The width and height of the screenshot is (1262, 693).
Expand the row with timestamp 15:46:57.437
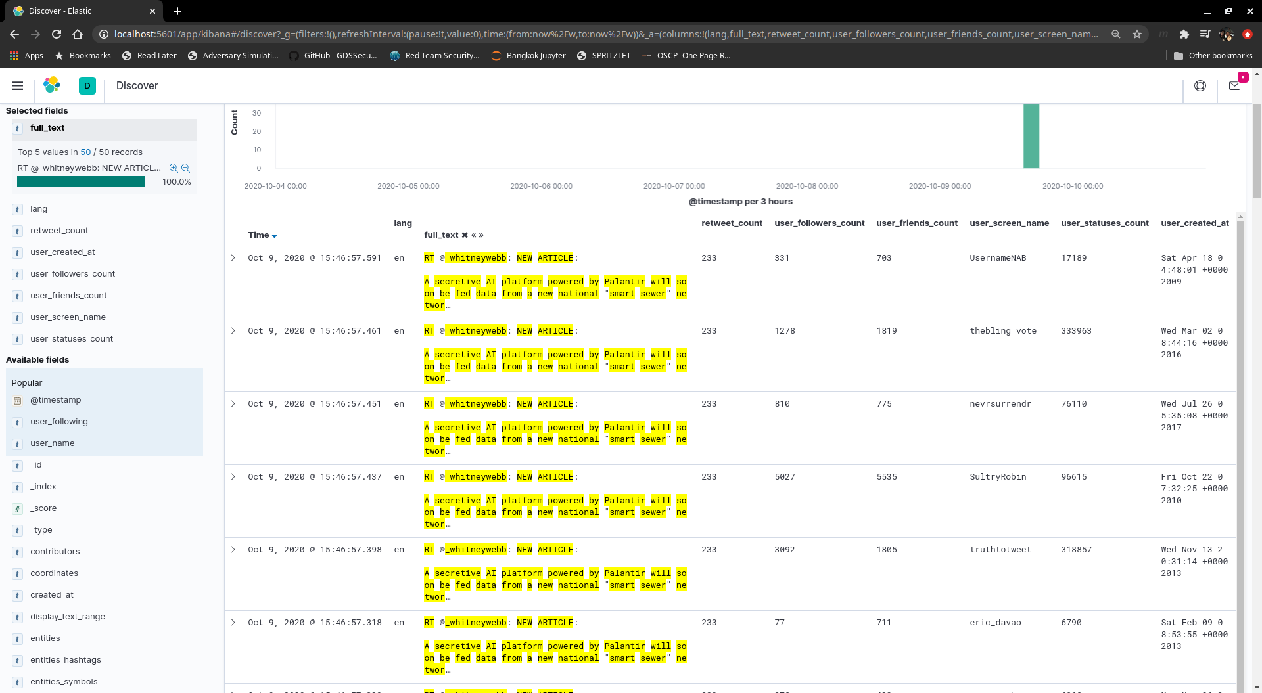pyautogui.click(x=233, y=477)
